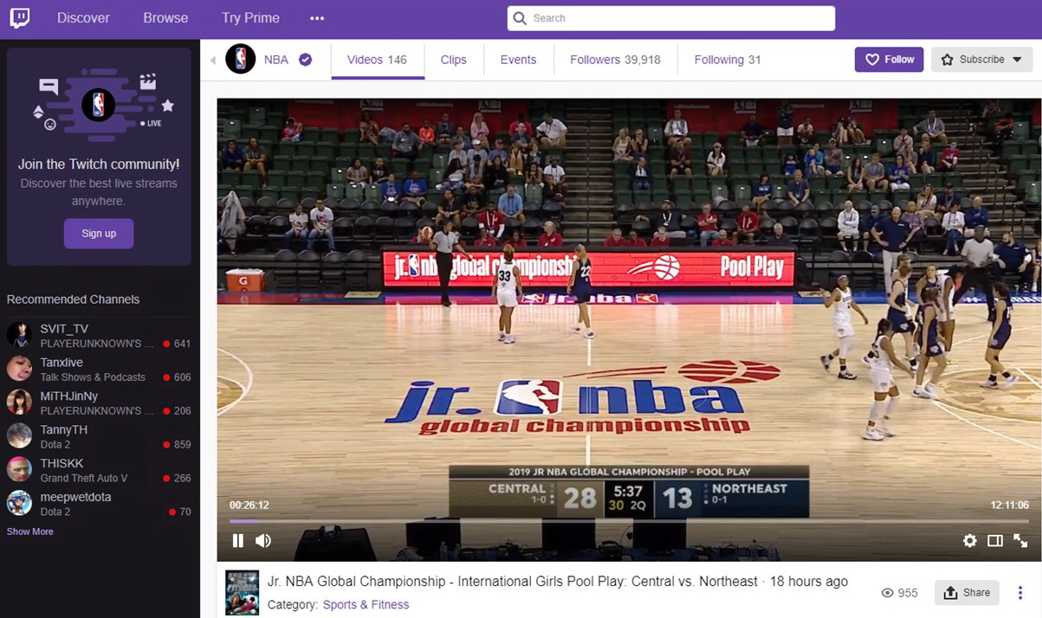Image resolution: width=1042 pixels, height=618 pixels.
Task: Click MiTHJinNy channel avatar
Action: tap(19, 402)
